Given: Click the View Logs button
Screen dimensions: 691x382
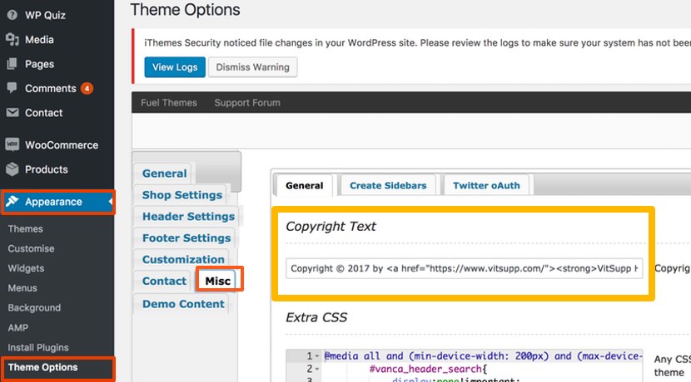Looking at the screenshot, I should pos(175,67).
